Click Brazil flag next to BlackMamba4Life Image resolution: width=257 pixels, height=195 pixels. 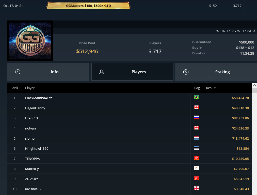(x=196, y=97)
